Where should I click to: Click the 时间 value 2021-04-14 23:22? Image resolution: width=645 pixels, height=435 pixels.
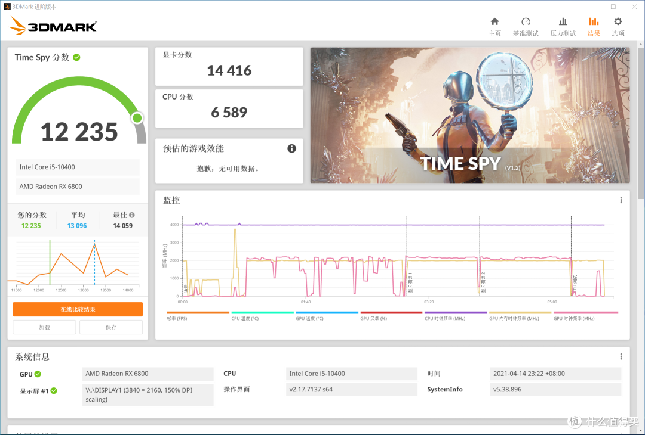tap(556, 374)
